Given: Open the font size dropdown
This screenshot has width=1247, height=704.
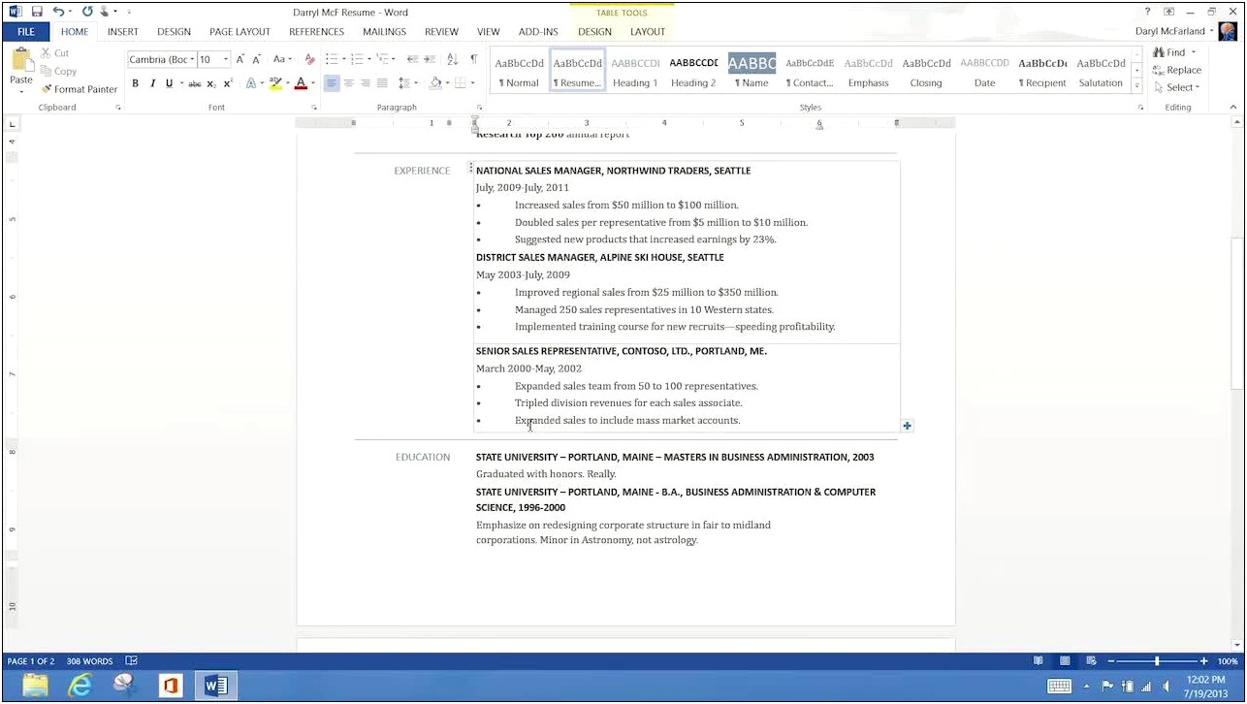Looking at the screenshot, I should tap(226, 59).
